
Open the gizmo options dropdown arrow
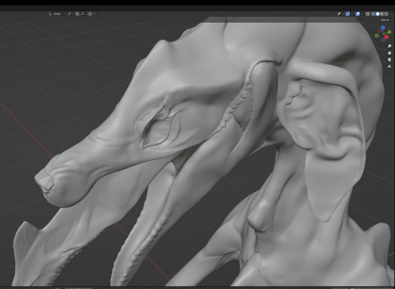[x=352, y=14]
